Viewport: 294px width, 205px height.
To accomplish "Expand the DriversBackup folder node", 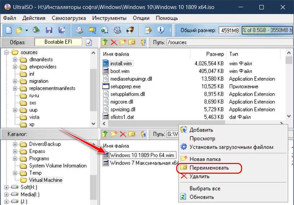I will 15,144.
